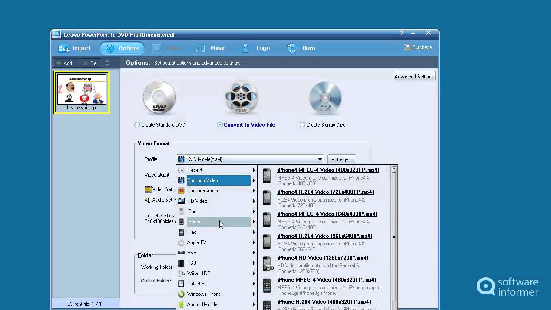Click the Tablet PC icon
Viewport: 551px width, 310px height.
(x=181, y=284)
